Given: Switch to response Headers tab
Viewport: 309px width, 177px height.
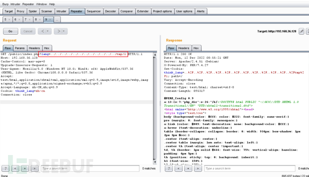Looking at the screenshot, I should [x=184, y=48].
